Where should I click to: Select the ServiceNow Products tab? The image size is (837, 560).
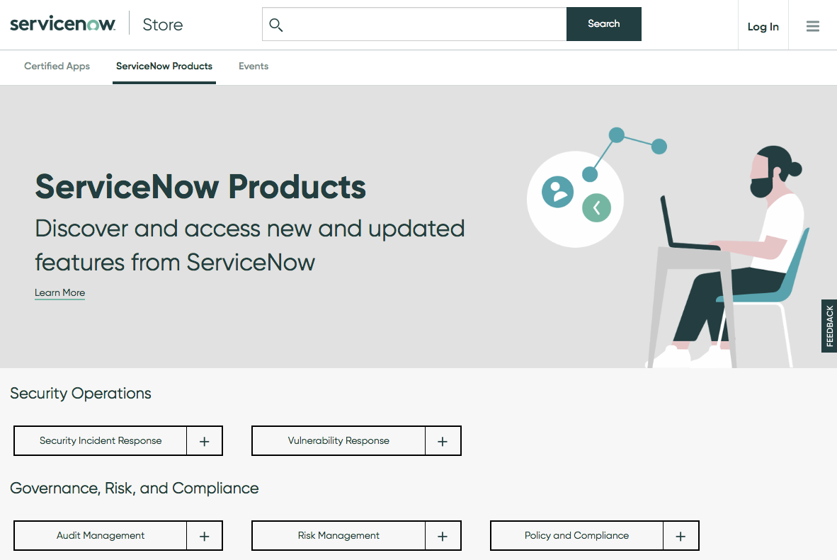164,67
